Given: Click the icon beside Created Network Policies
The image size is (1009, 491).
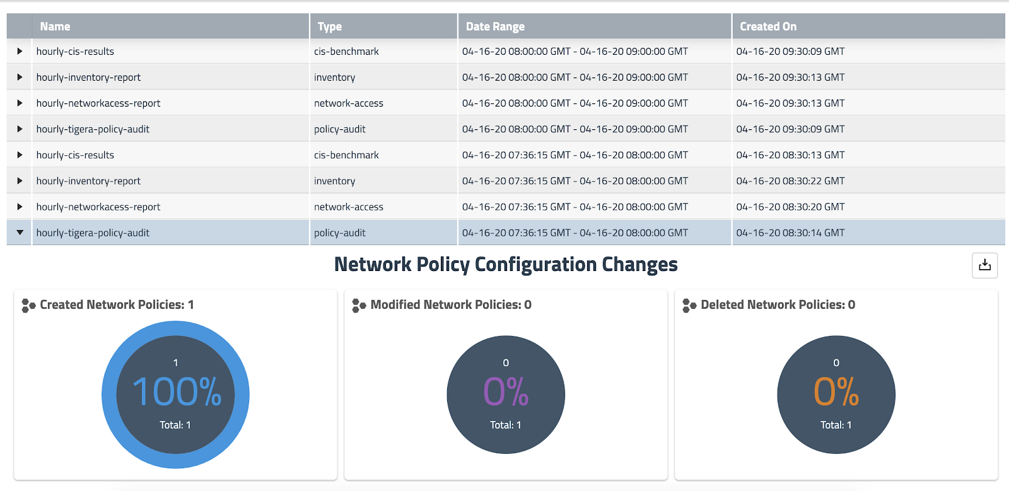Looking at the screenshot, I should [28, 306].
